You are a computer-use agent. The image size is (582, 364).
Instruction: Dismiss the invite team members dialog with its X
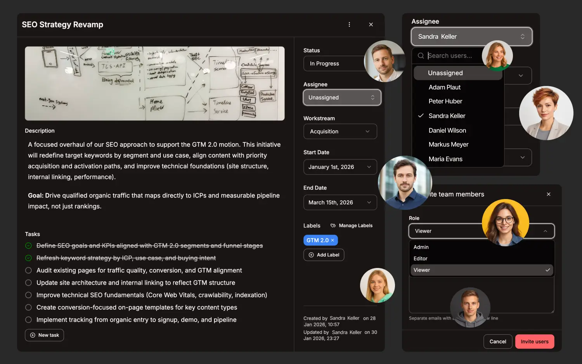pos(548,194)
